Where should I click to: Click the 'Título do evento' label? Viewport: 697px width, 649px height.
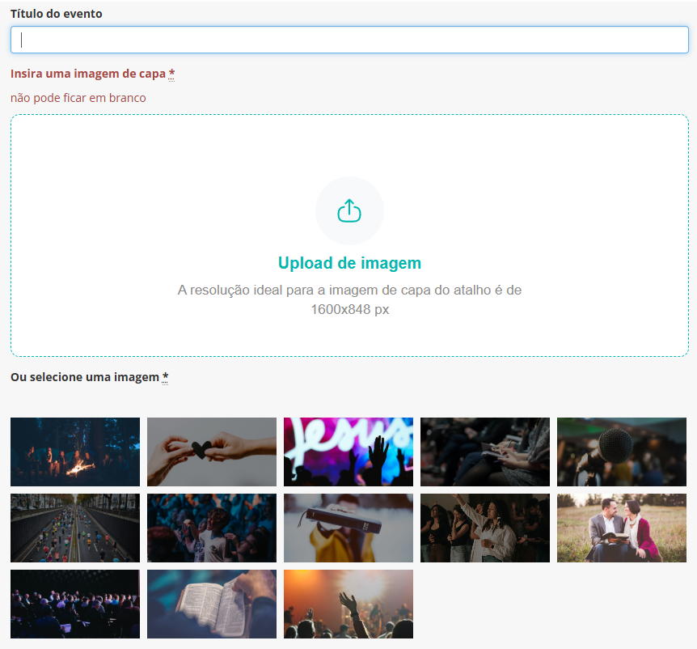[57, 14]
